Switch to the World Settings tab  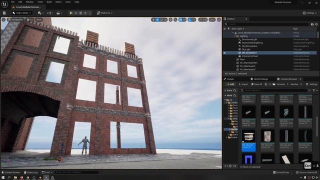[x=259, y=79]
